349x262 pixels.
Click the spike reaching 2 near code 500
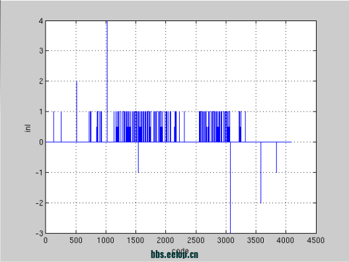pyautogui.click(x=77, y=112)
